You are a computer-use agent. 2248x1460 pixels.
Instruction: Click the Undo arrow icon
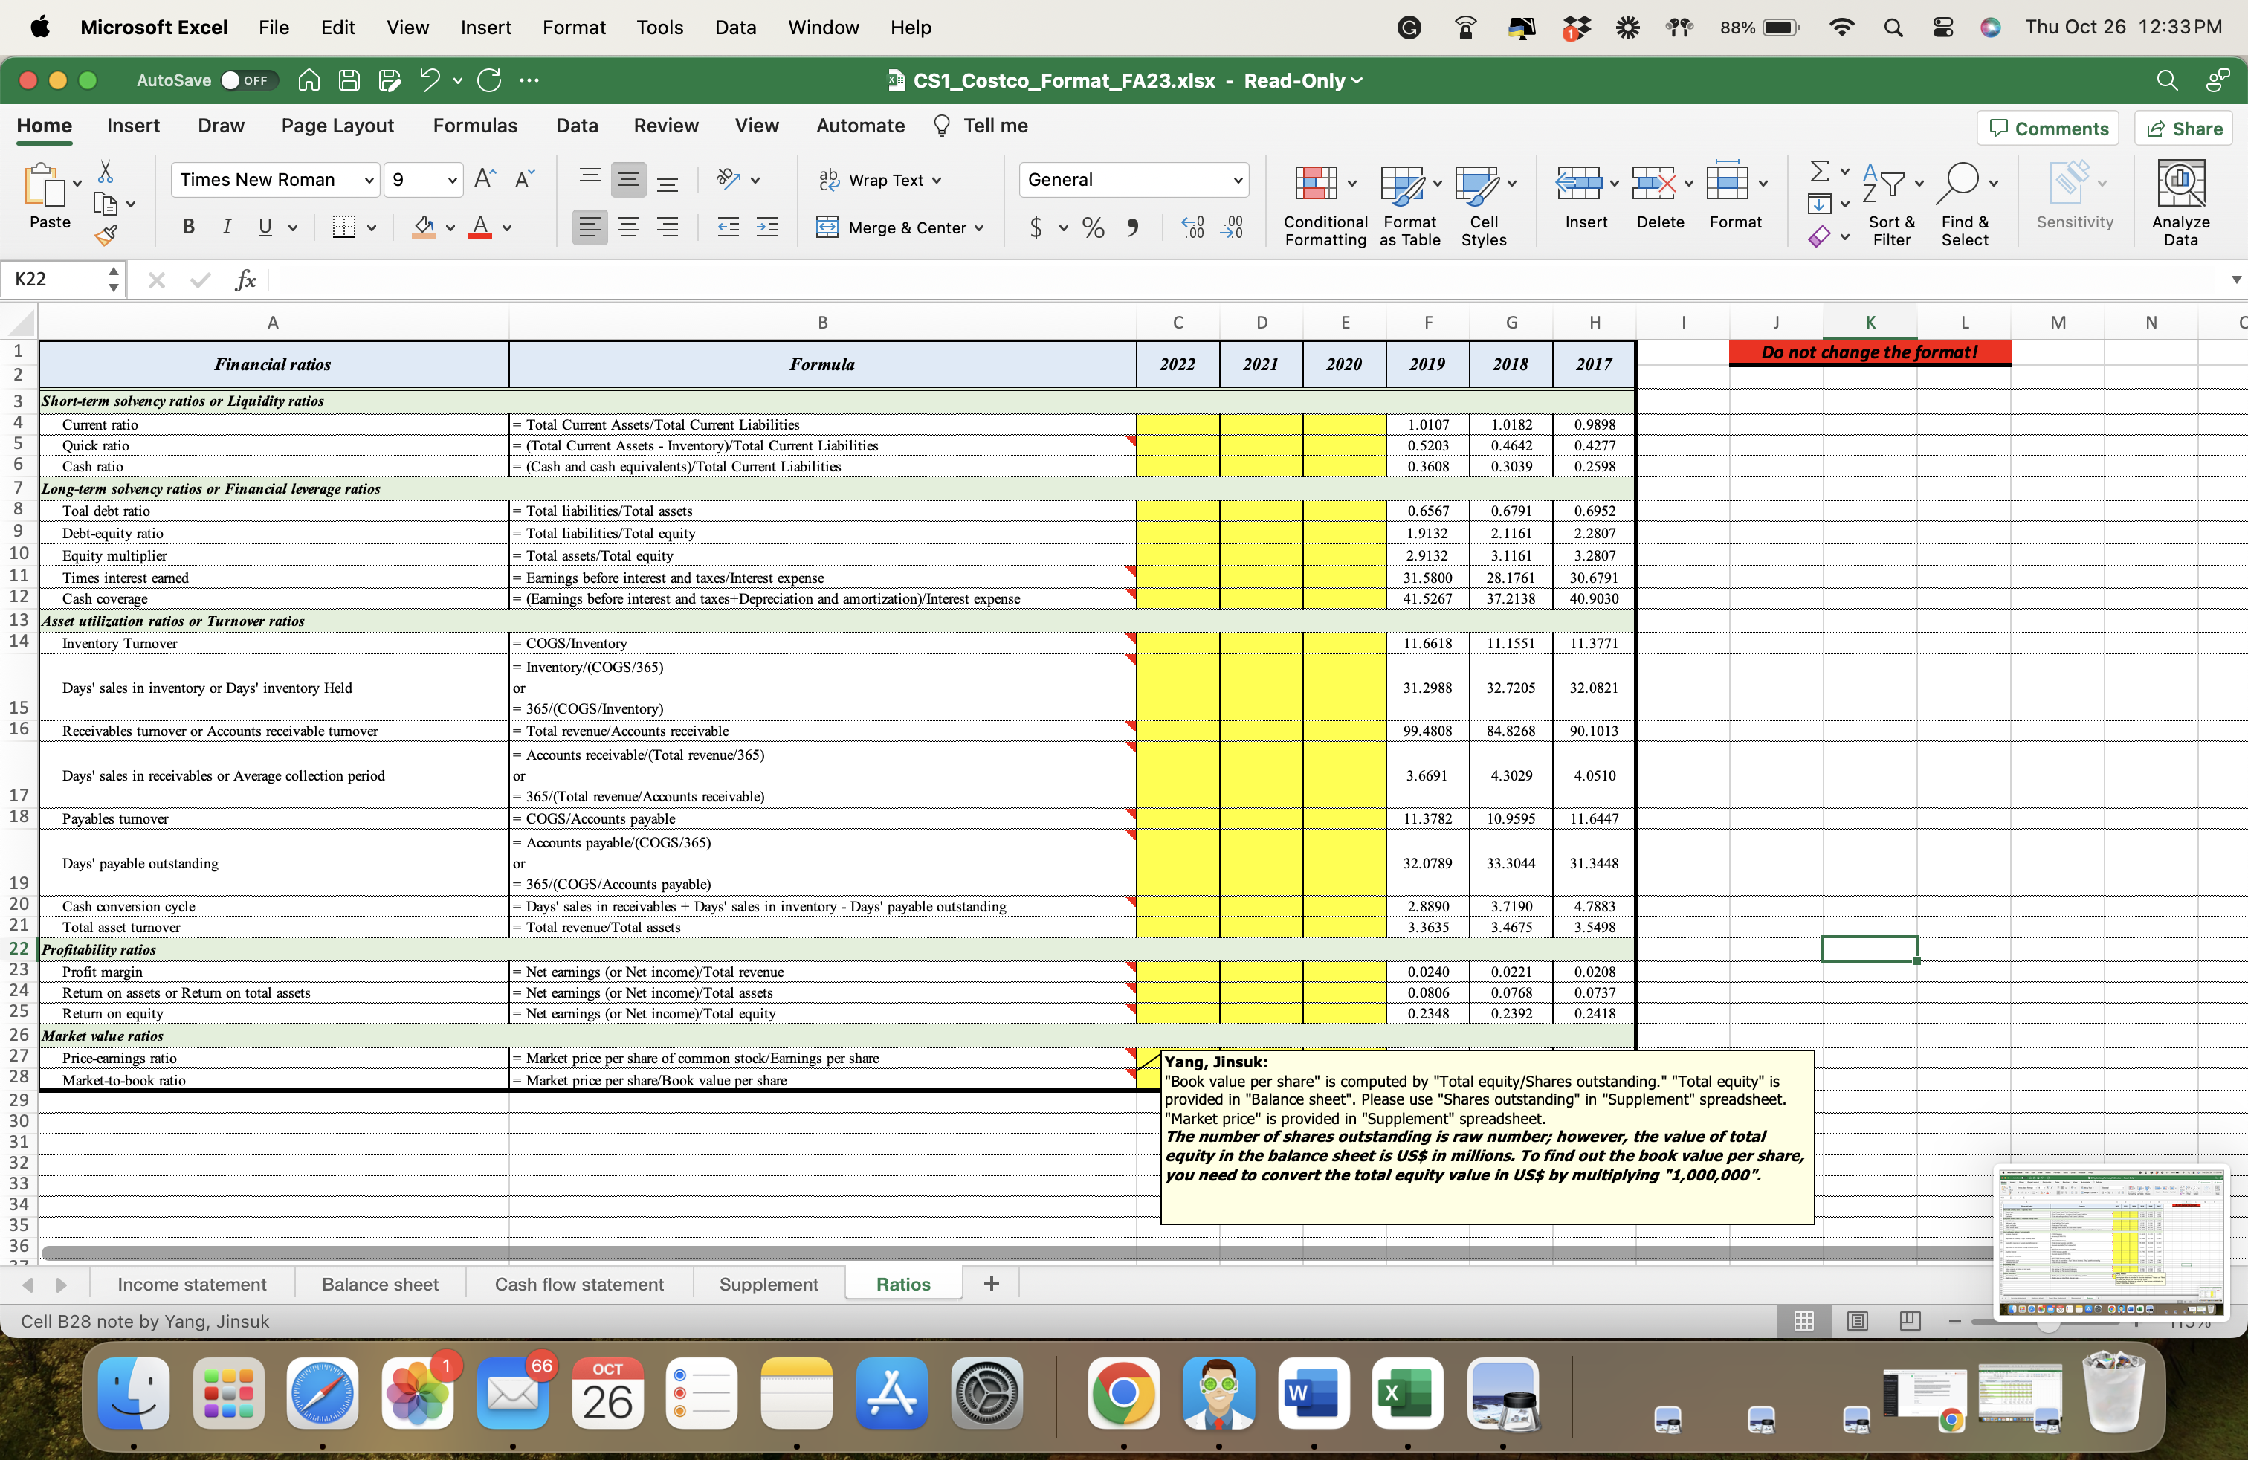pos(430,80)
